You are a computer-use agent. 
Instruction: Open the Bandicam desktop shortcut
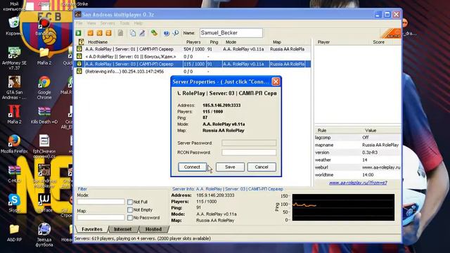coord(44,27)
